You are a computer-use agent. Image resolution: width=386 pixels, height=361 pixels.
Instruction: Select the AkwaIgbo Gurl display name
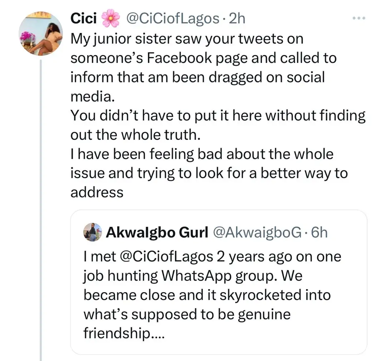pos(157,233)
